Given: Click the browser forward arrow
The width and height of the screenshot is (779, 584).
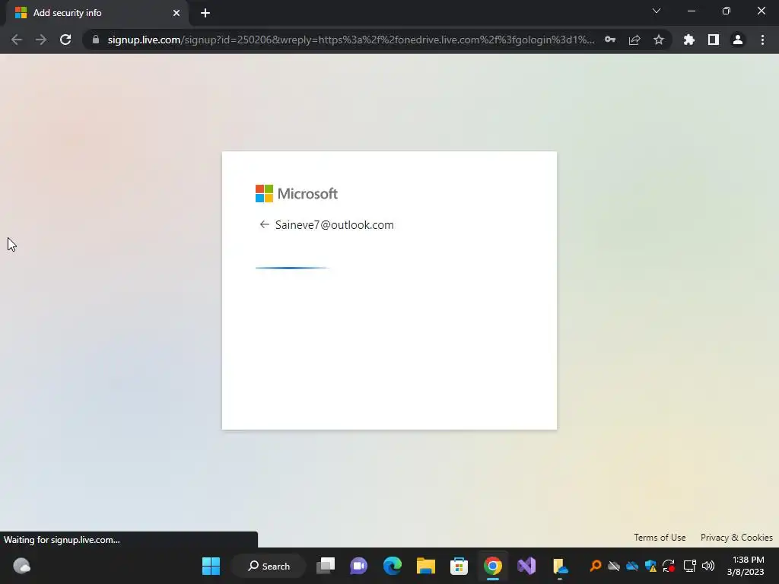Looking at the screenshot, I should [x=41, y=40].
